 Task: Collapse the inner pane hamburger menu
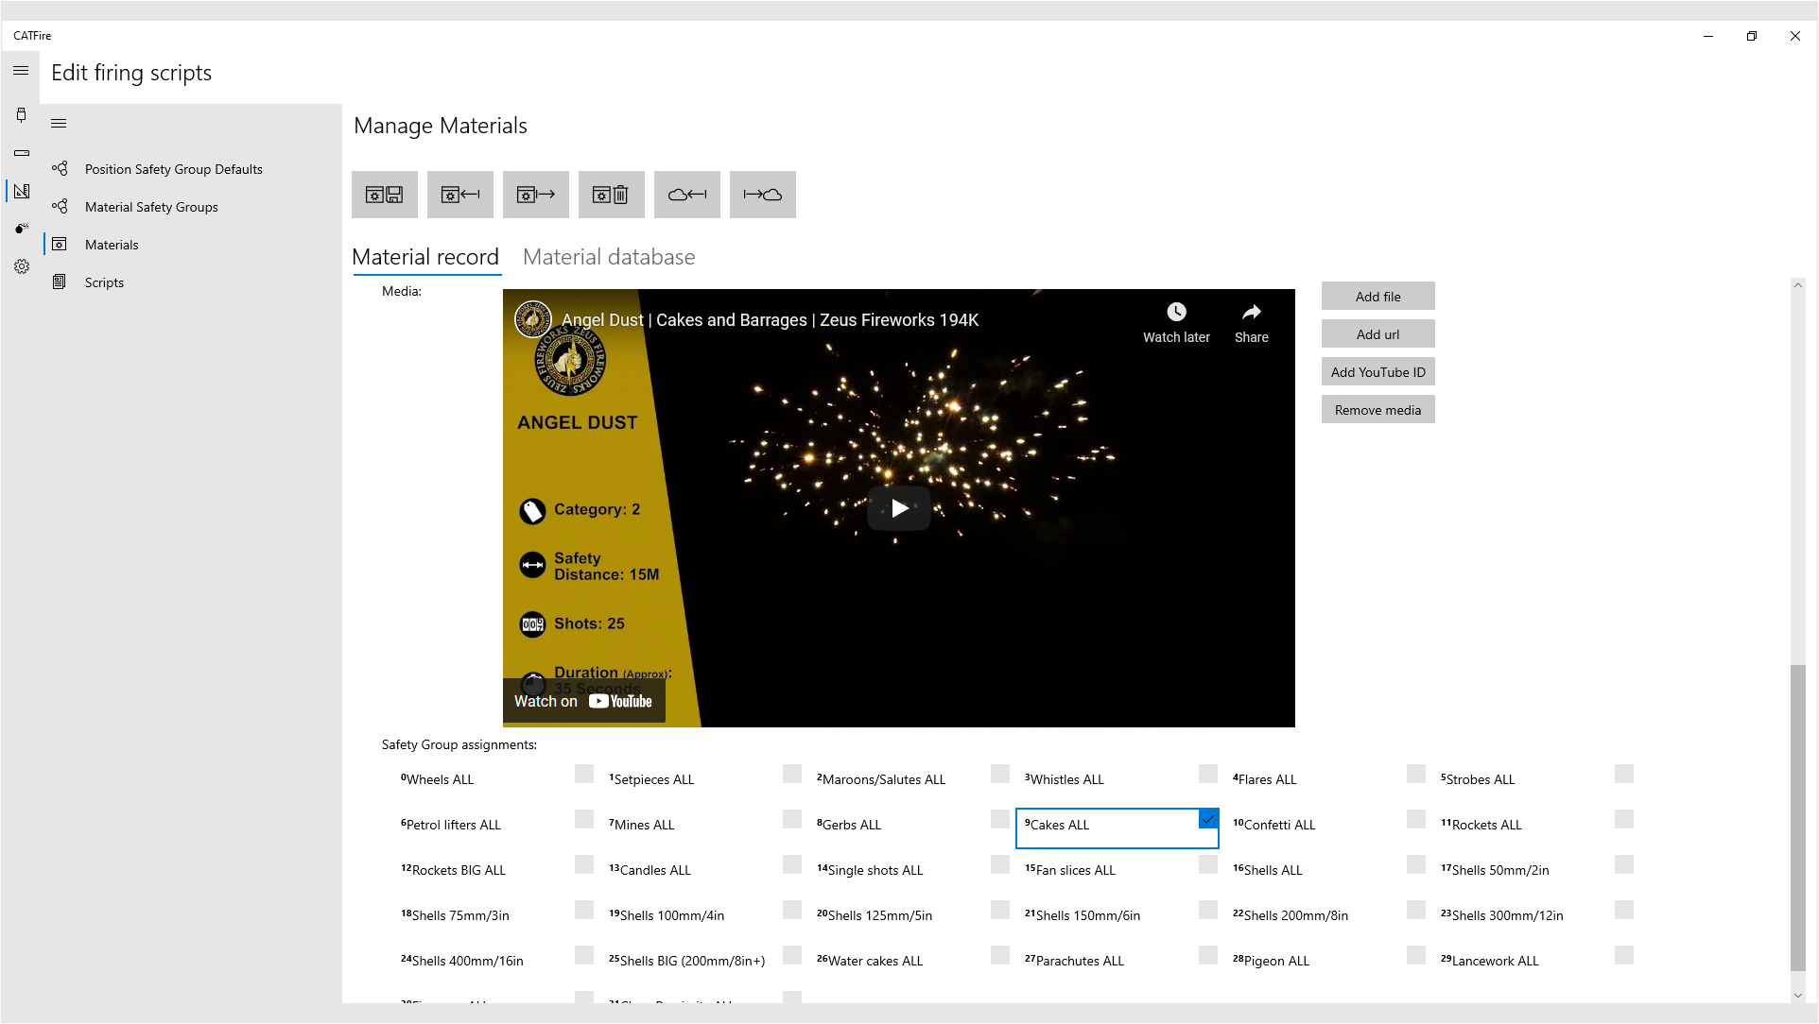(59, 124)
